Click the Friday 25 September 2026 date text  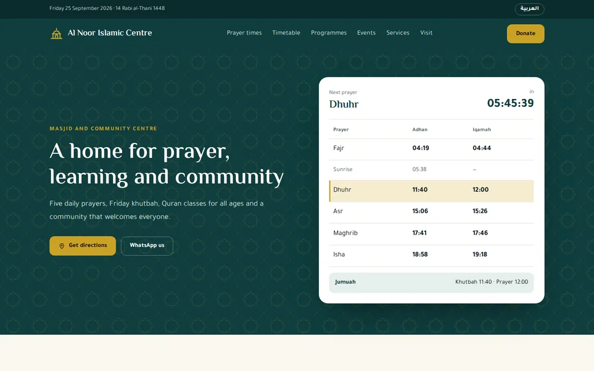pyautogui.click(x=81, y=8)
